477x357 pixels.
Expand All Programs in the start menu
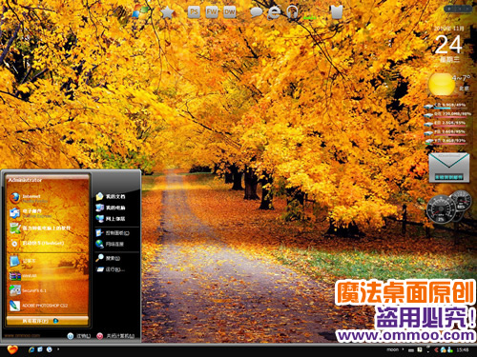[x=47, y=321]
